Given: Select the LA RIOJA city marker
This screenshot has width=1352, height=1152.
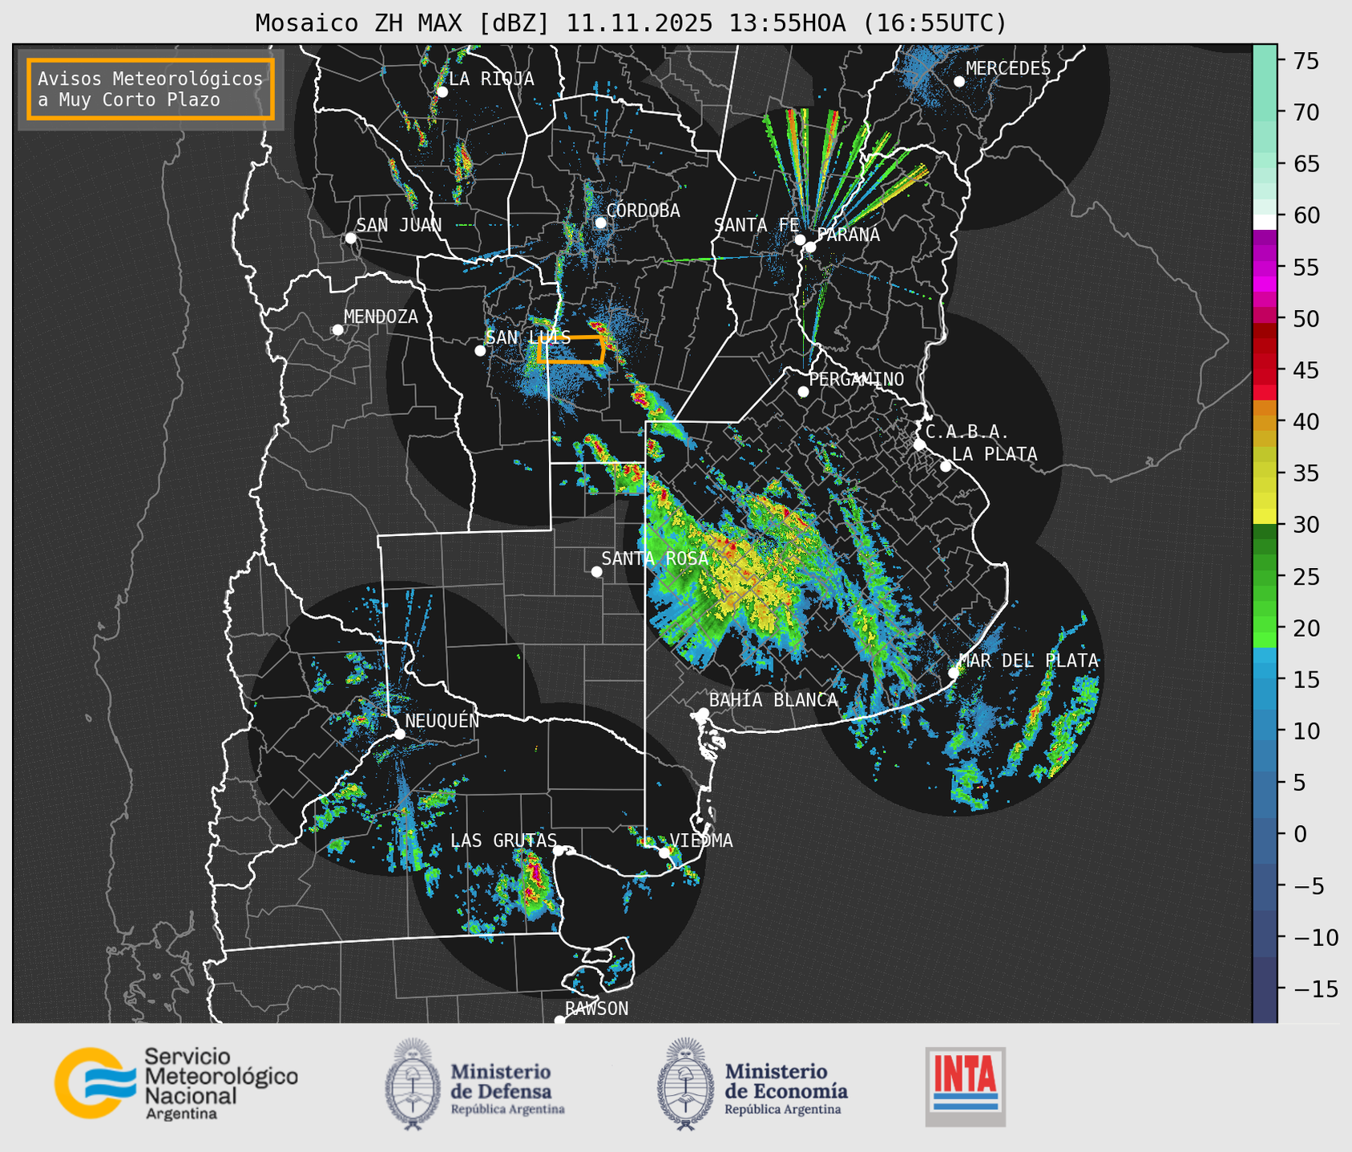Looking at the screenshot, I should pos(442,92).
